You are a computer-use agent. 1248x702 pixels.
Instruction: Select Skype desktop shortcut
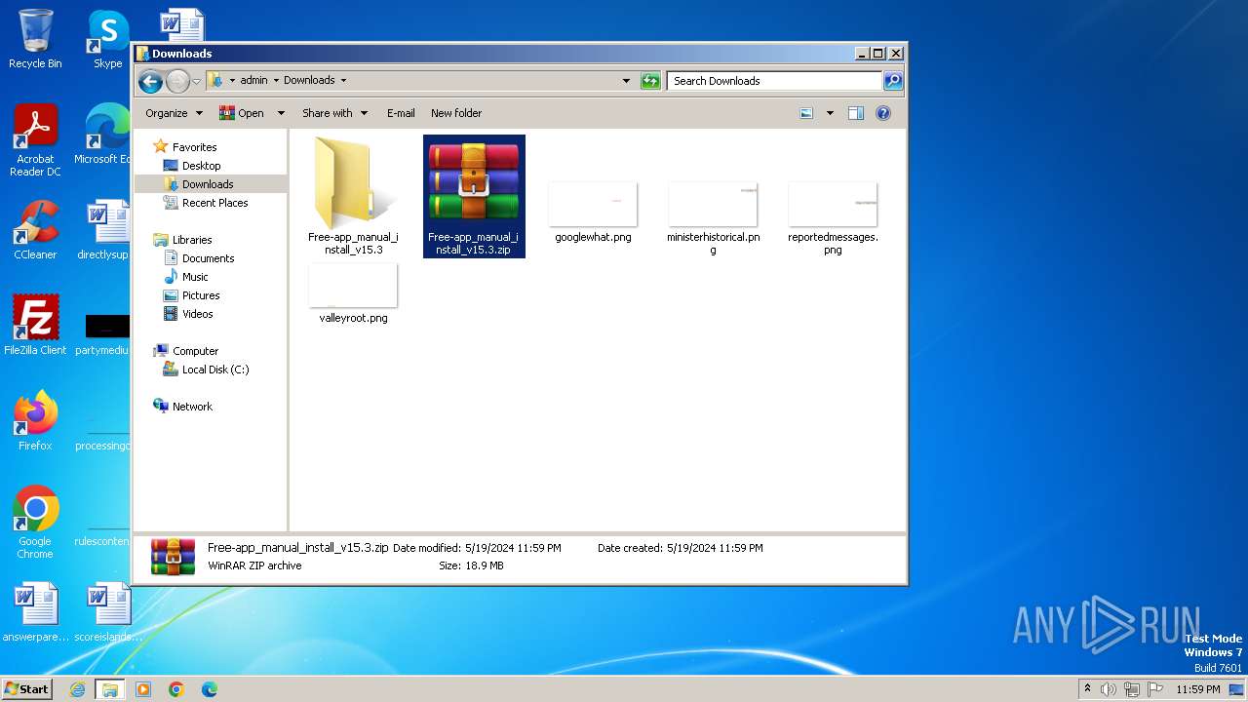[108, 39]
